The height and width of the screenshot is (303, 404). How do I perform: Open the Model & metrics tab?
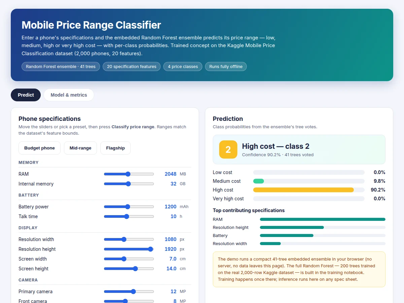(x=69, y=95)
